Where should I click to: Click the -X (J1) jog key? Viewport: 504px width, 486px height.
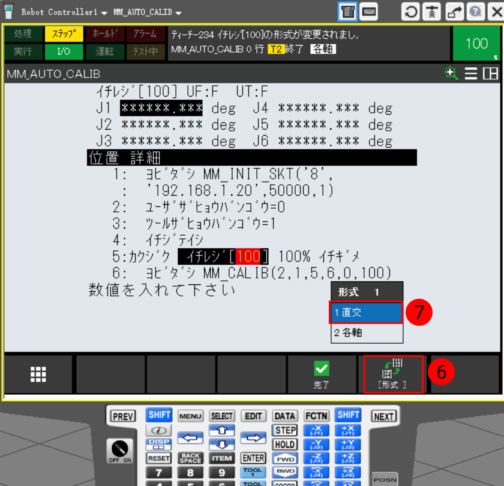(x=316, y=430)
